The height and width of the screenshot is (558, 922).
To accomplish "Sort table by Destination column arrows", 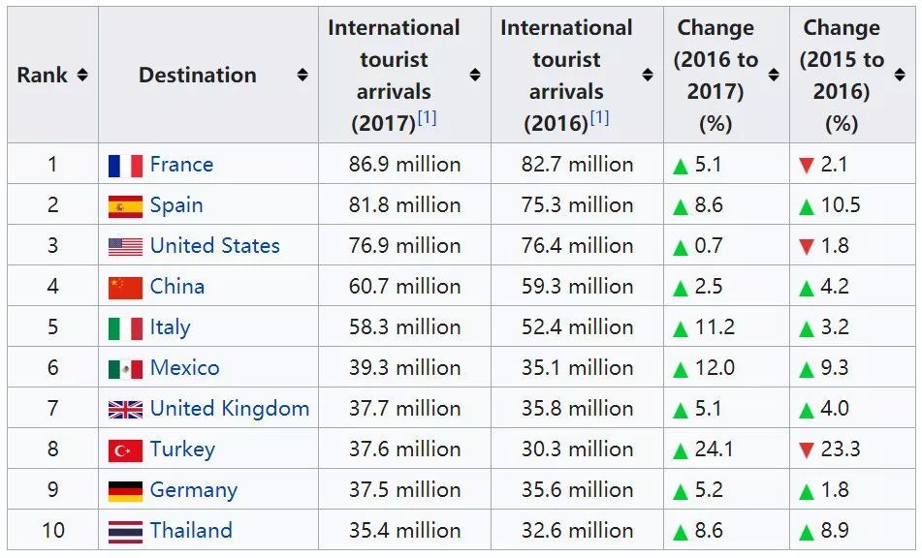I will (x=302, y=76).
